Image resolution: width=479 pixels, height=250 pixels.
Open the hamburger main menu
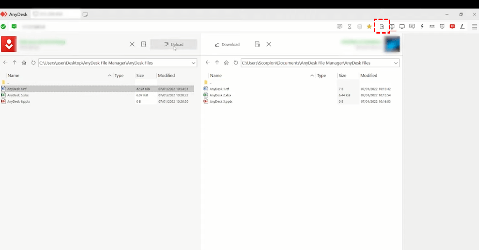point(474,27)
